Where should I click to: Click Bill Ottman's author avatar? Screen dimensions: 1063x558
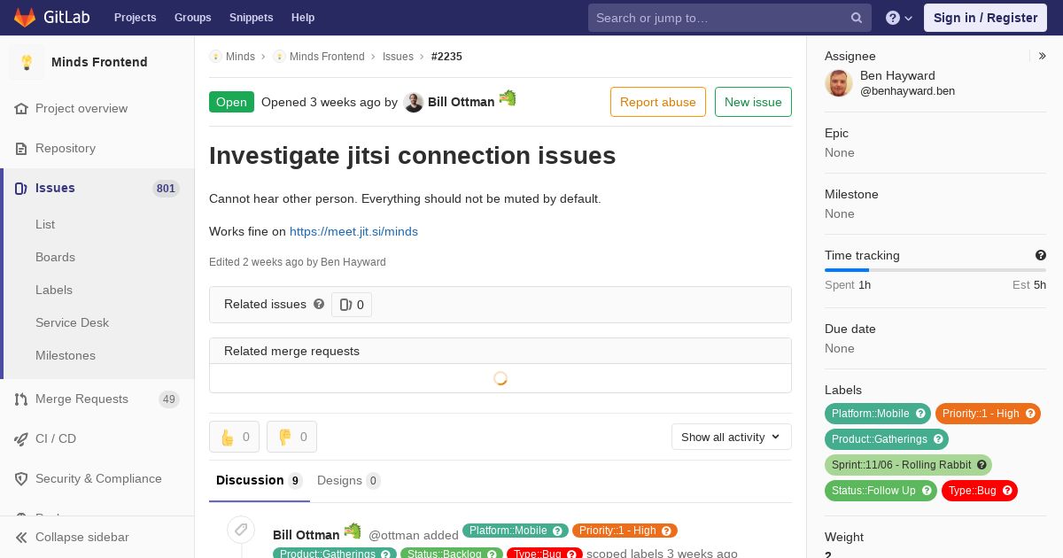pos(414,102)
